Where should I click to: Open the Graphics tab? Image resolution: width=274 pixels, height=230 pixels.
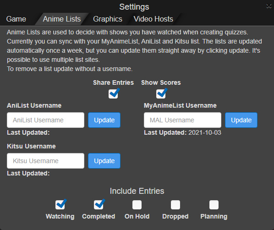(108, 19)
